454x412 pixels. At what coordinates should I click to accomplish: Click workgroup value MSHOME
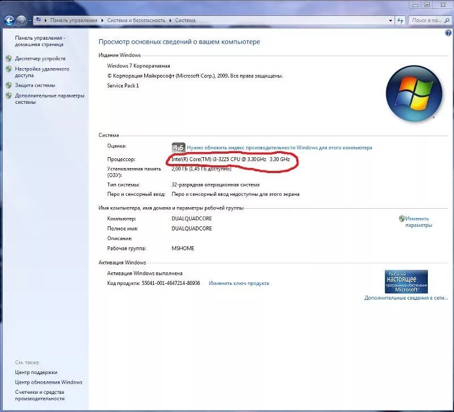(x=183, y=249)
